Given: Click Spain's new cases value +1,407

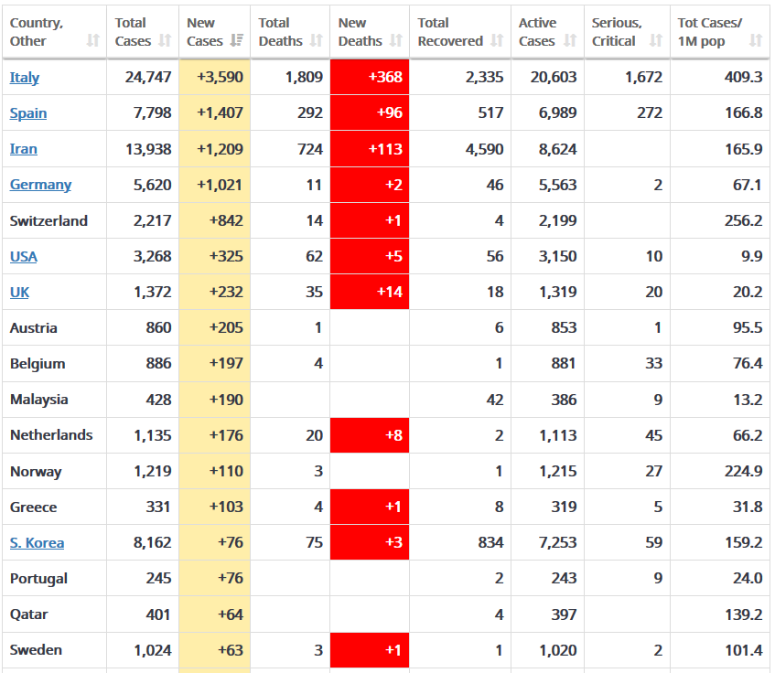Looking at the screenshot, I should pyautogui.click(x=220, y=113).
